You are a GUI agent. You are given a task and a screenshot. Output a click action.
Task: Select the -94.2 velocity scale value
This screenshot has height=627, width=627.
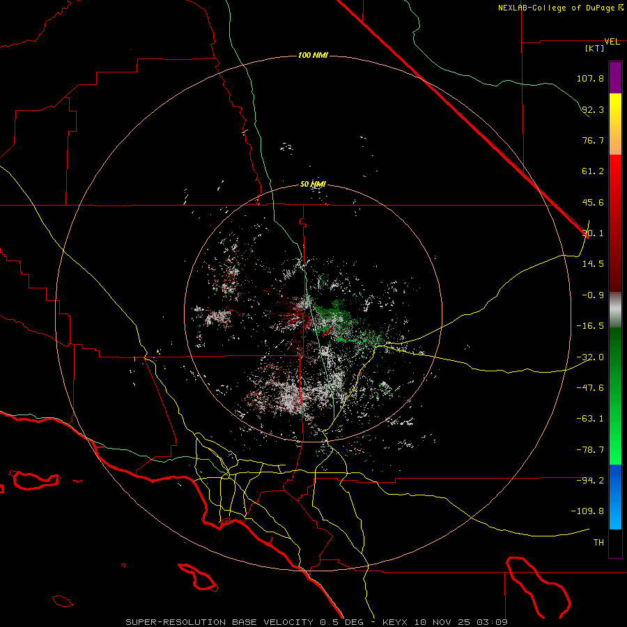590,481
